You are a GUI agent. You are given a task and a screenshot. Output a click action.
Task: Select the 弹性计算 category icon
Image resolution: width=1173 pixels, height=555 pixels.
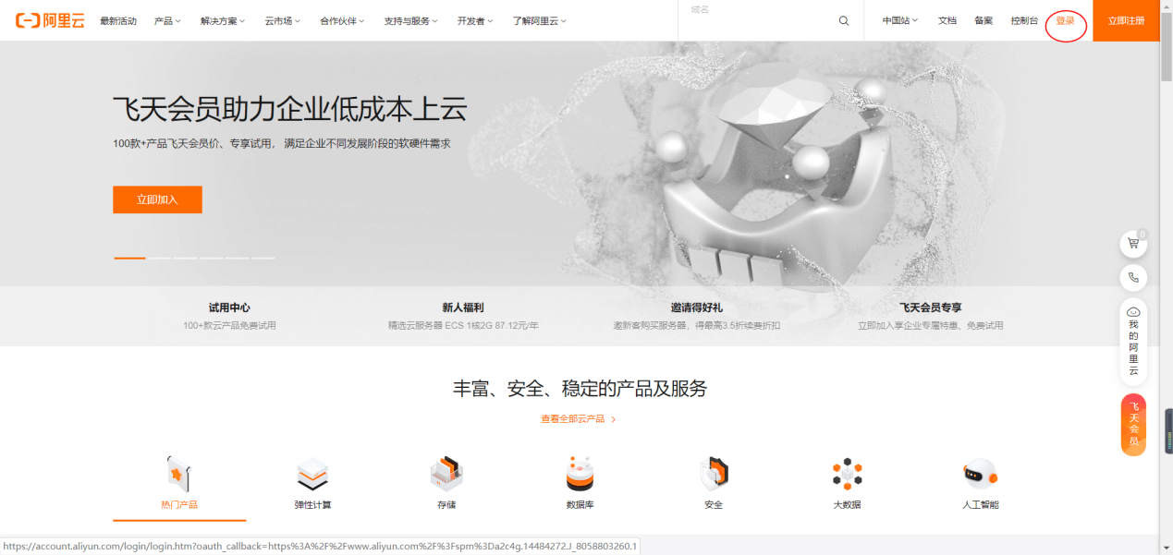coord(312,475)
